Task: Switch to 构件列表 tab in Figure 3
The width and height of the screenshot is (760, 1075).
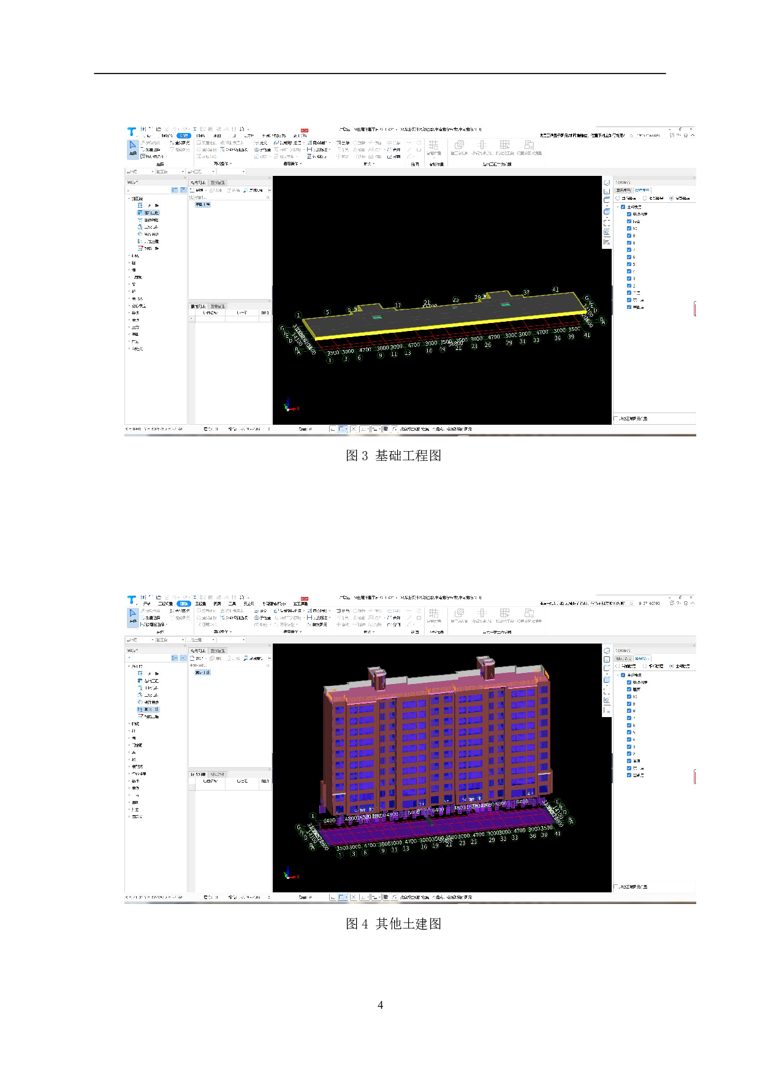Action: coord(198,183)
